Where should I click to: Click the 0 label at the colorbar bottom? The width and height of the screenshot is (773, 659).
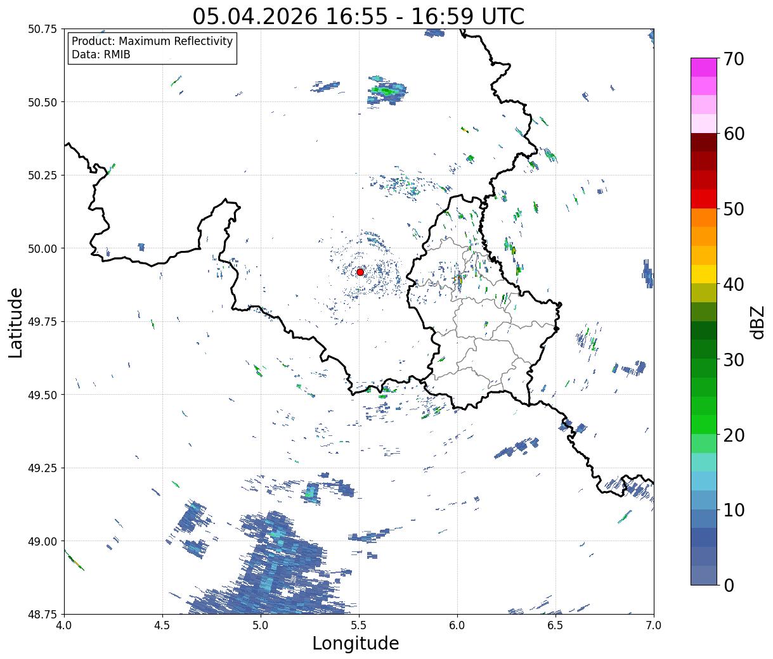[x=728, y=585]
